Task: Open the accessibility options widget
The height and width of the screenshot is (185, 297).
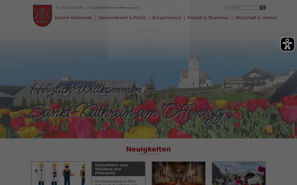Action: click(287, 44)
